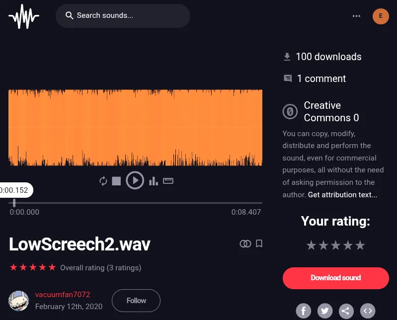The image size is (397, 320).
Task: Switch to spectrogram view icon
Action: click(x=154, y=181)
